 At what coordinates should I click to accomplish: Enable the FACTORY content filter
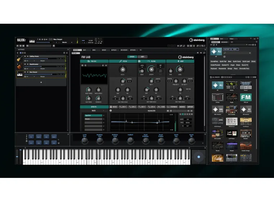click(227, 49)
